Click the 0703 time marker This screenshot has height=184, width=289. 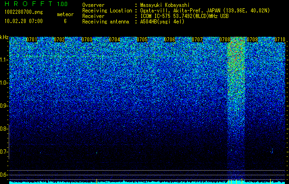pyautogui.click(x=87, y=40)
